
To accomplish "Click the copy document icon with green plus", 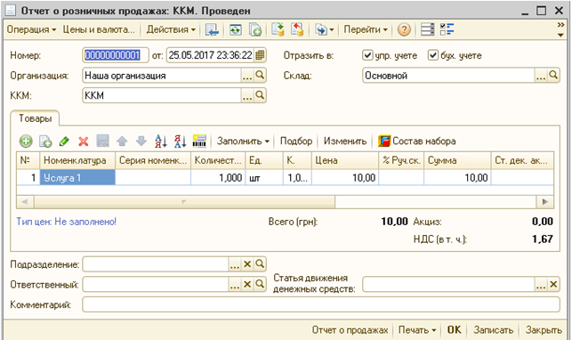I will [255, 29].
